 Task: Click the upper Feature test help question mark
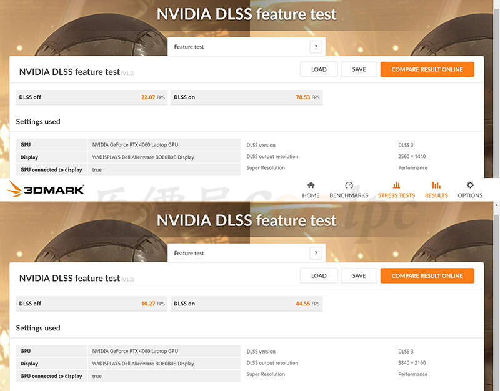click(316, 47)
